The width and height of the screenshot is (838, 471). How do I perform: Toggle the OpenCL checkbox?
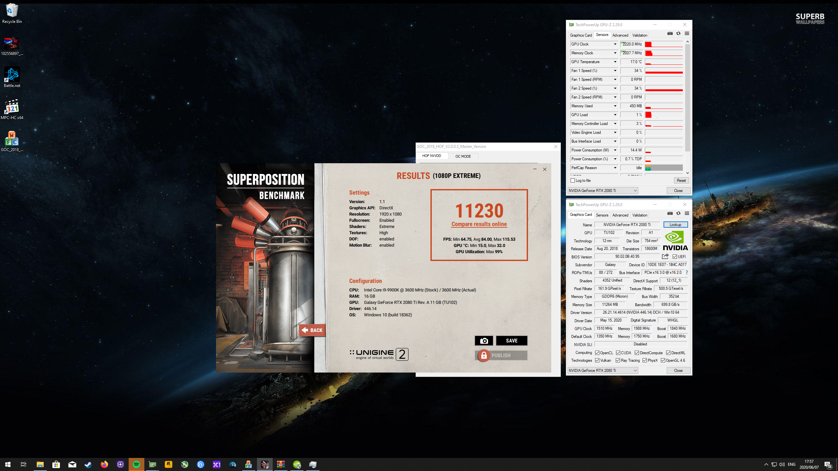pos(597,353)
